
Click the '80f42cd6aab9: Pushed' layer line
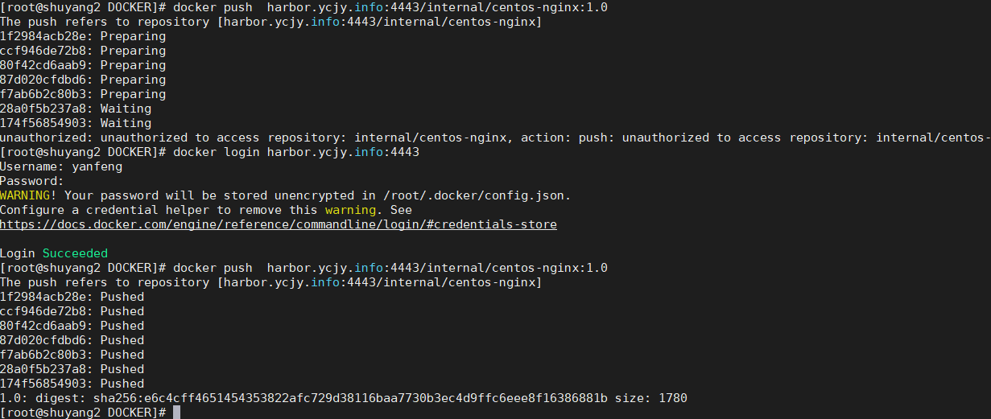tap(72, 326)
